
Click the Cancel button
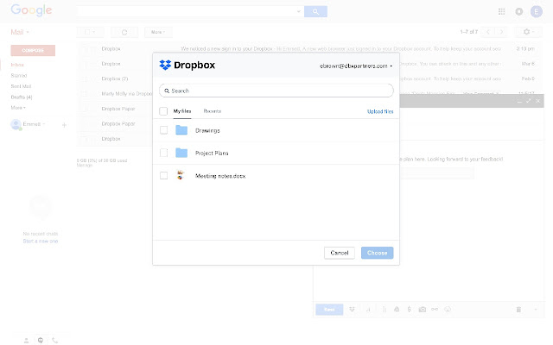pos(340,253)
